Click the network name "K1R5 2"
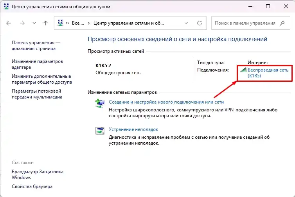The height and width of the screenshot is (197, 295). point(103,66)
